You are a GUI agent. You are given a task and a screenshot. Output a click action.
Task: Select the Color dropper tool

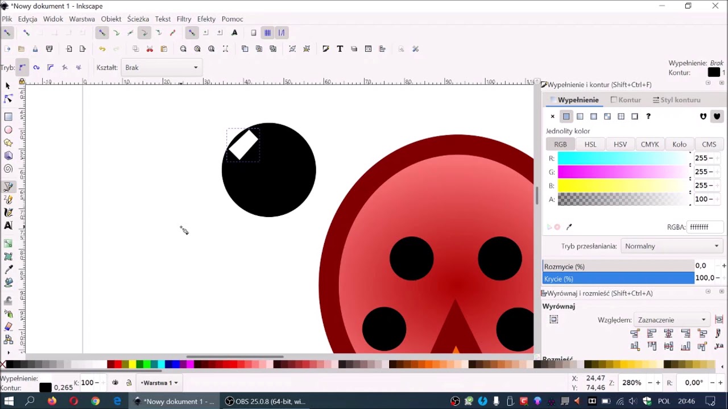(x=8, y=269)
